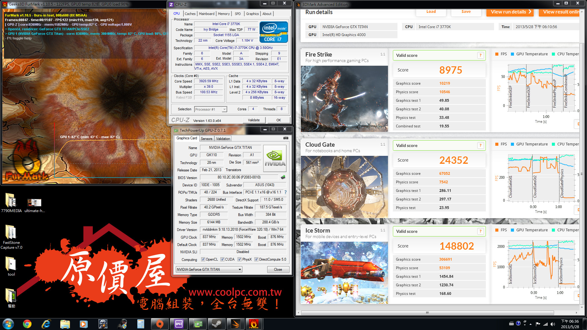Click the Ice Storm valid score help icon

click(x=480, y=231)
